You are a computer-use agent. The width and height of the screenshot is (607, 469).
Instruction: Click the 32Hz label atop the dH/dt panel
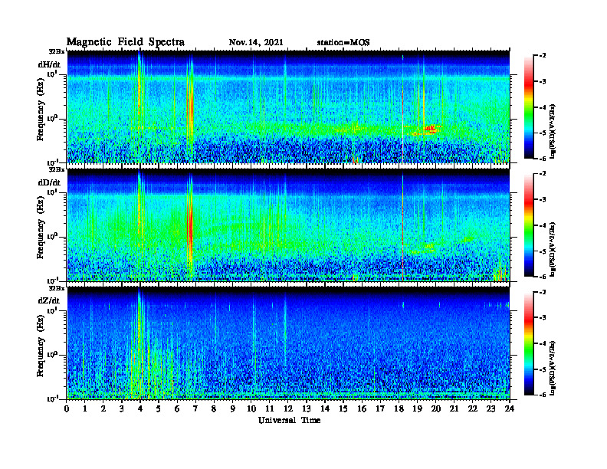click(x=56, y=51)
